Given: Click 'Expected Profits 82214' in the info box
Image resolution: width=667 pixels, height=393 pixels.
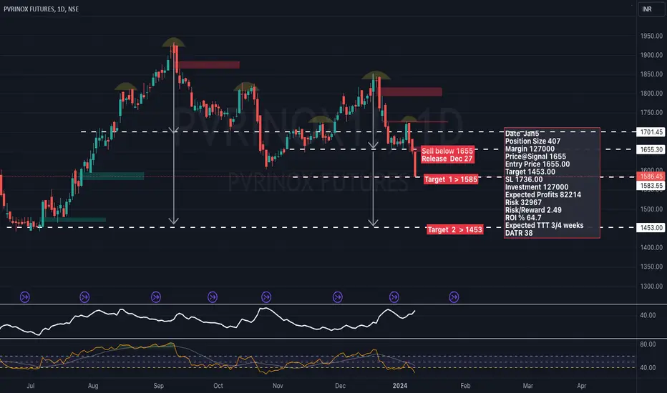Looking at the screenshot, I should point(542,194).
